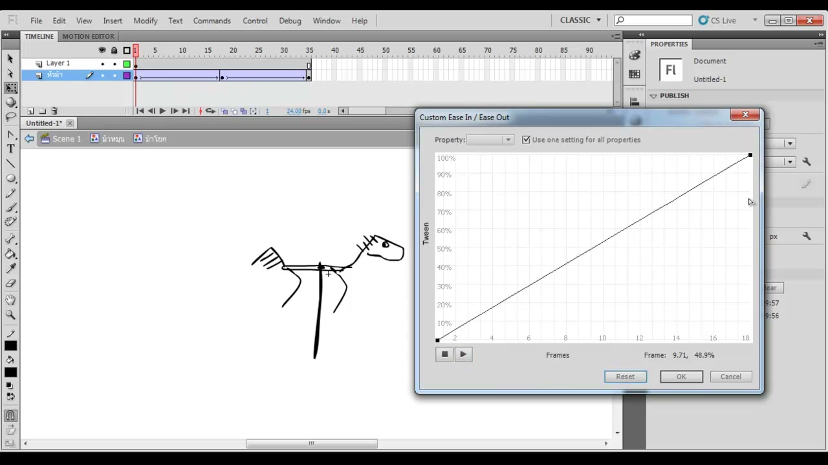Collapse the PUBLISH section
This screenshot has height=465, width=828.
(x=653, y=96)
